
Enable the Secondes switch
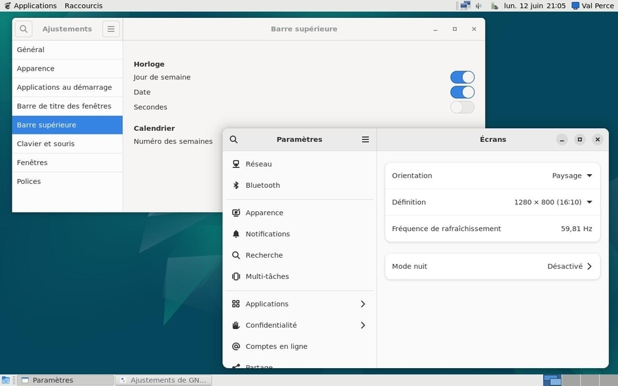click(462, 107)
